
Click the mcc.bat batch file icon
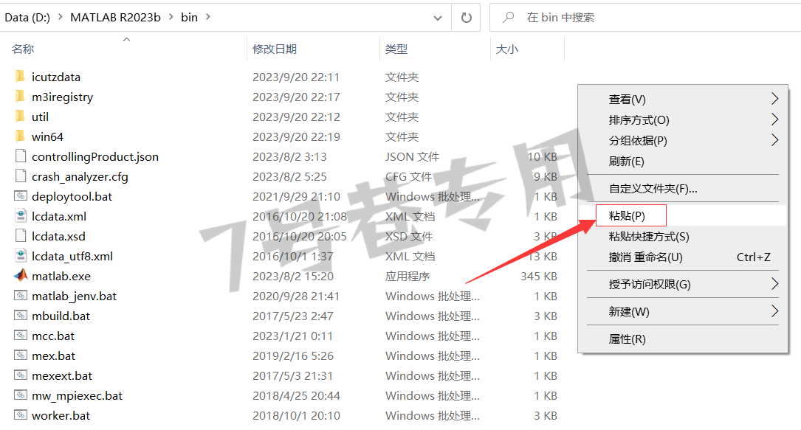click(x=21, y=336)
